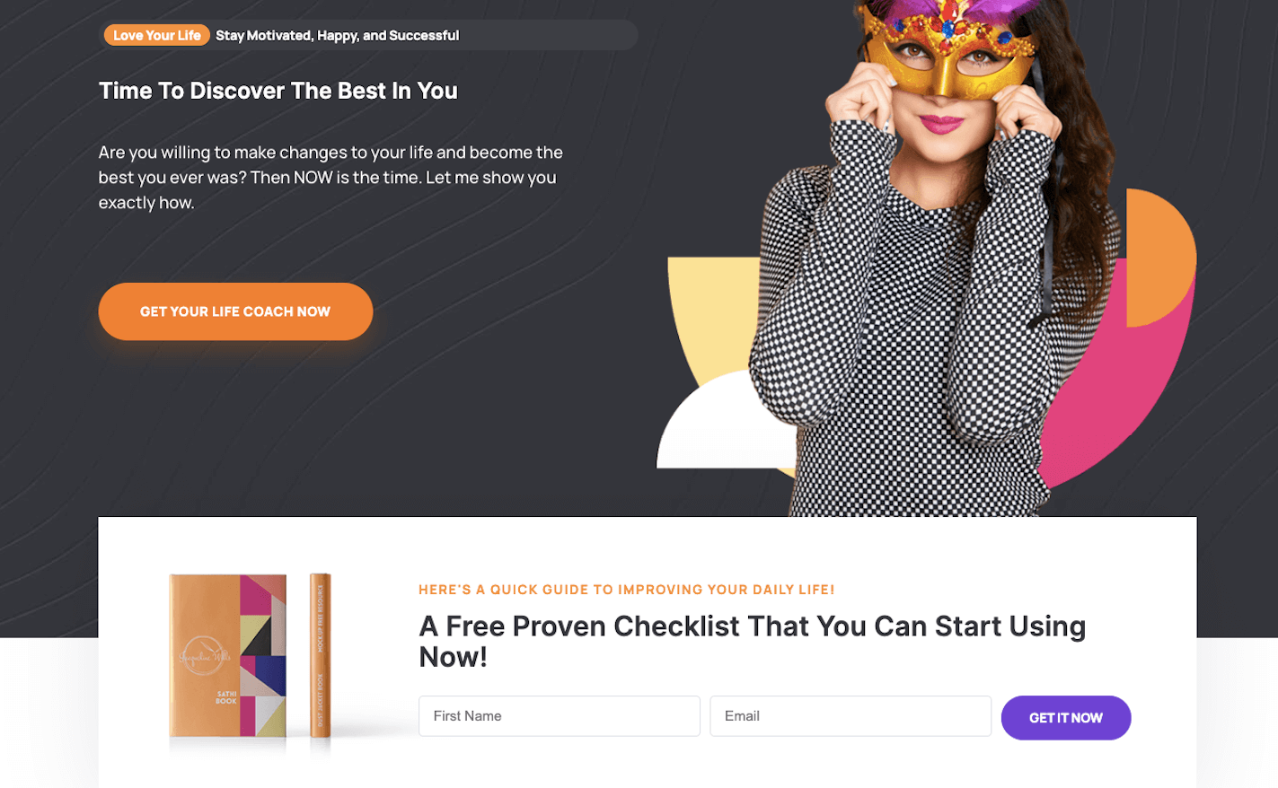Viewport: 1278px width, 788px height.
Task: Click the orange Love Your Life badge
Action: [x=157, y=35]
